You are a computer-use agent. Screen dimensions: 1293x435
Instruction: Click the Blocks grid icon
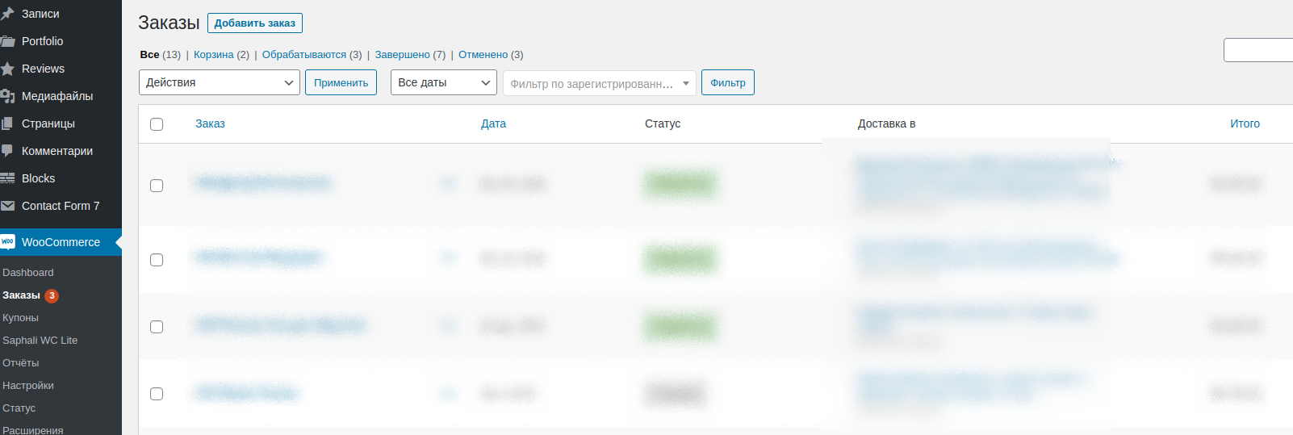7,178
